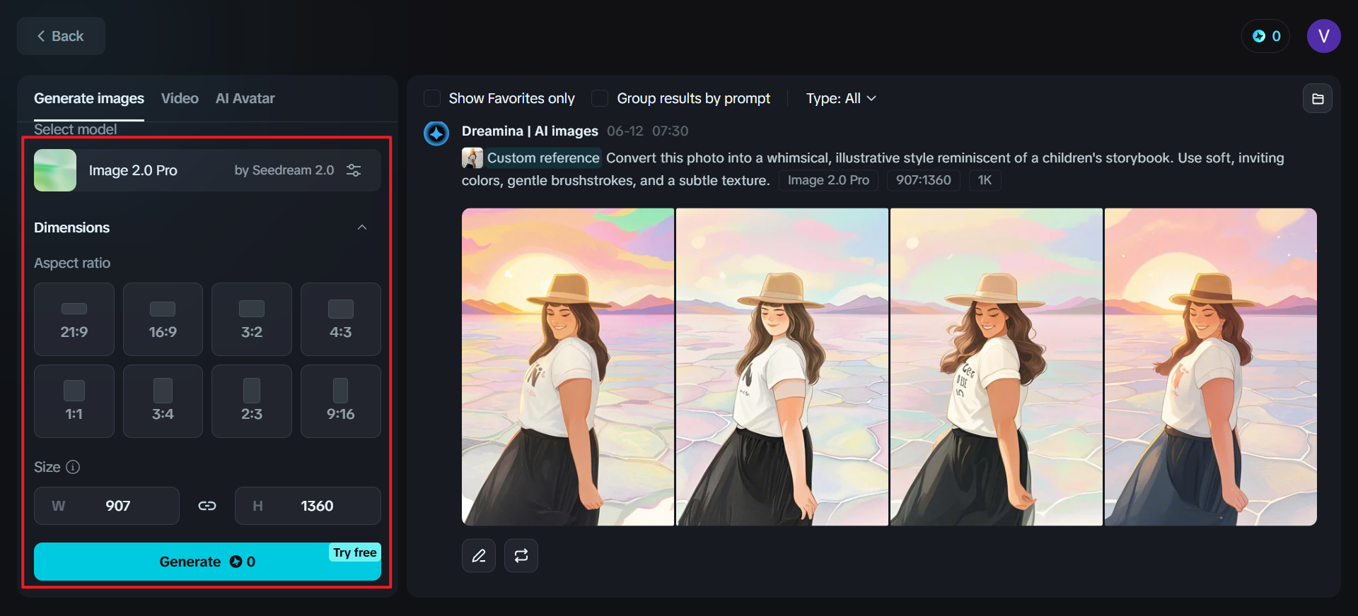Toggle Show Favorites only checkbox
The height and width of the screenshot is (616, 1358).
coord(432,98)
